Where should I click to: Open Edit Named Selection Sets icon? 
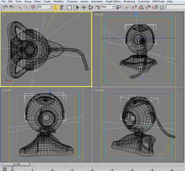click(162, 7)
